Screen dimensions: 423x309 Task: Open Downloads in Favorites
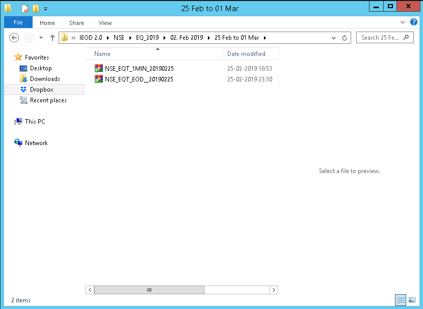(x=45, y=79)
